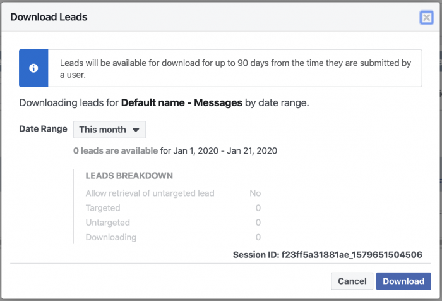Open the This month date range dropdown
This screenshot has width=442, height=301.
[109, 130]
